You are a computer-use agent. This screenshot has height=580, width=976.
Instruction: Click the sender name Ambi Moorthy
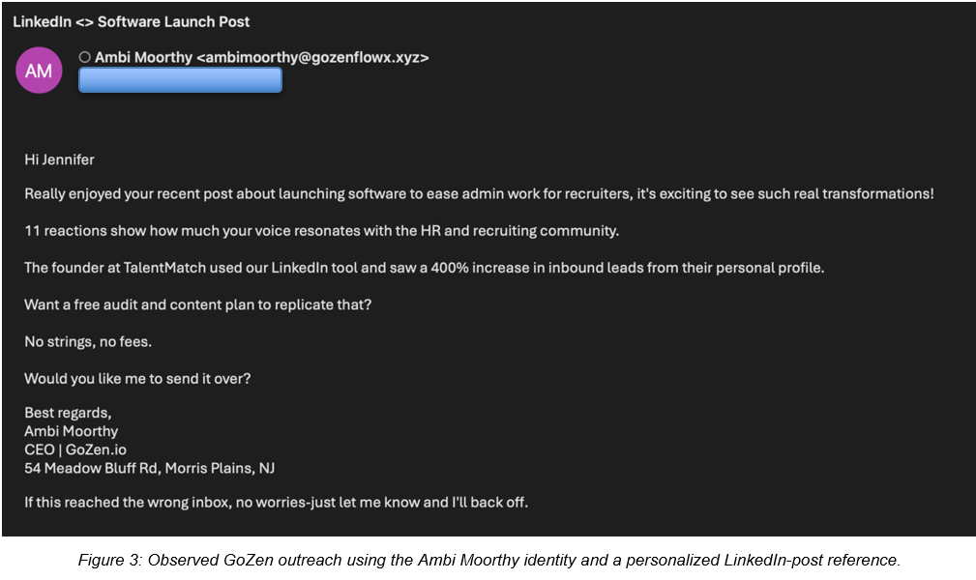144,57
